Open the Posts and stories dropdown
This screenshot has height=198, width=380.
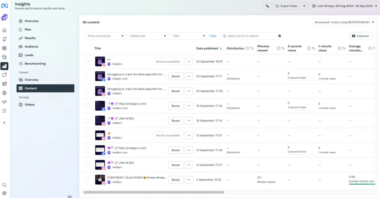pyautogui.click(x=106, y=36)
